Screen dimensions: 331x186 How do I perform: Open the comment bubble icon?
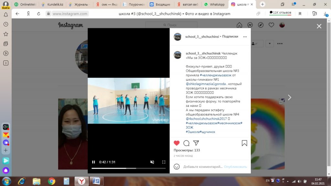point(187,143)
